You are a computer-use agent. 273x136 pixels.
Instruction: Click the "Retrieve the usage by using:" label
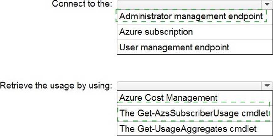point(56,85)
